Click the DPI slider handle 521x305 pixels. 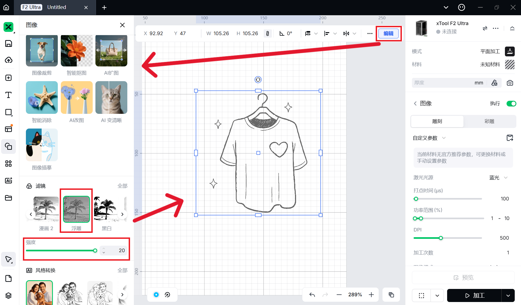point(441,238)
